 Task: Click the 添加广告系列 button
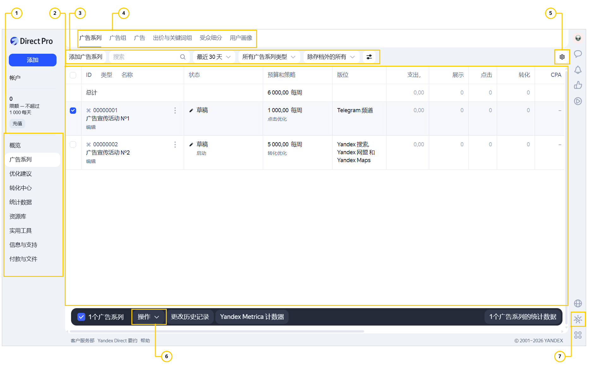coord(86,57)
